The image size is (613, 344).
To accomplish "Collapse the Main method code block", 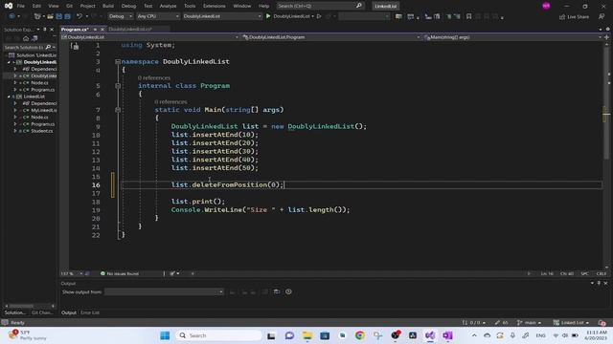I will (118, 110).
